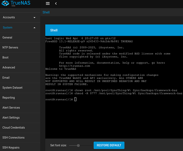The width and height of the screenshot is (183, 151).
Task: Go to NTP Servers
Action: pyautogui.click(x=20, y=47)
